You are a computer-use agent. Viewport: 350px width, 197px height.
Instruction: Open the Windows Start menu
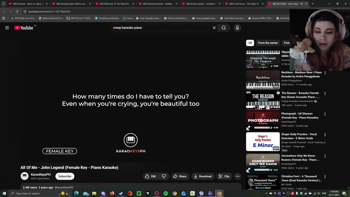point(4,193)
